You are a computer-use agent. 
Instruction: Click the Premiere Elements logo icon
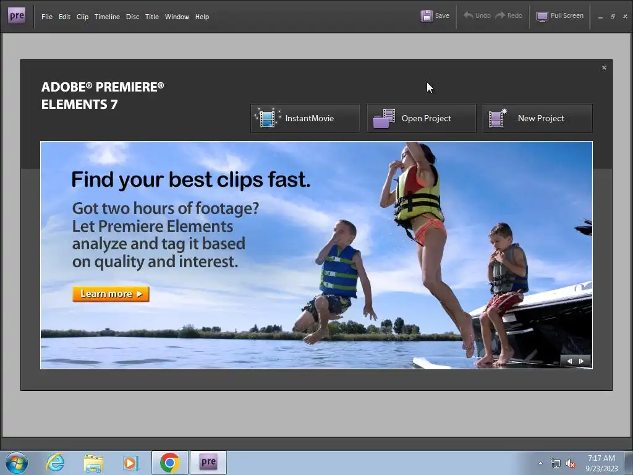point(17,15)
